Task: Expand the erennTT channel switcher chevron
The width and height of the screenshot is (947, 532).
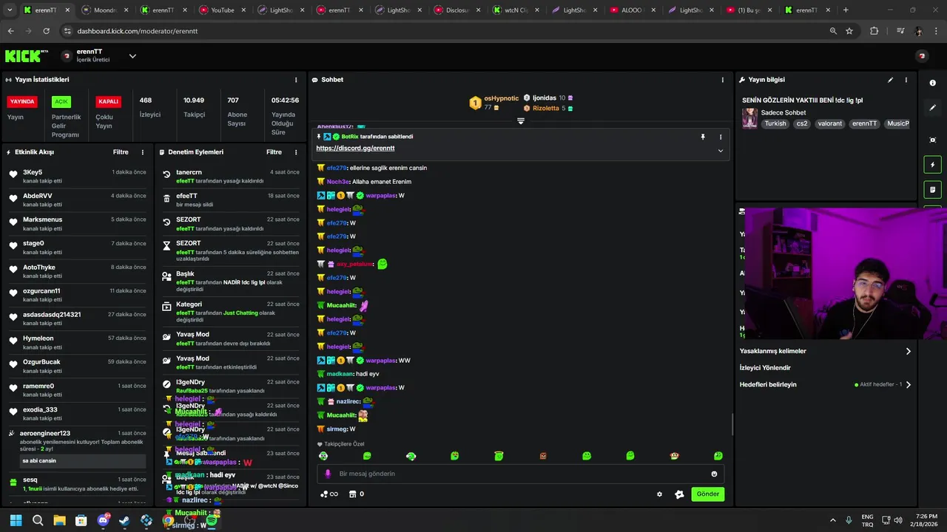Action: click(x=132, y=56)
